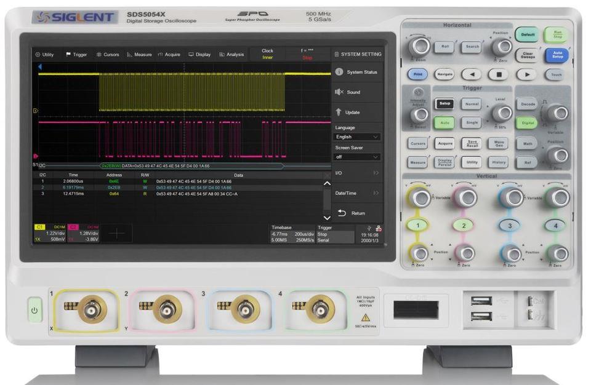This screenshot has height=385, width=591.
Task: Click the channel 3 BNC input connector
Action: [x=245, y=309]
